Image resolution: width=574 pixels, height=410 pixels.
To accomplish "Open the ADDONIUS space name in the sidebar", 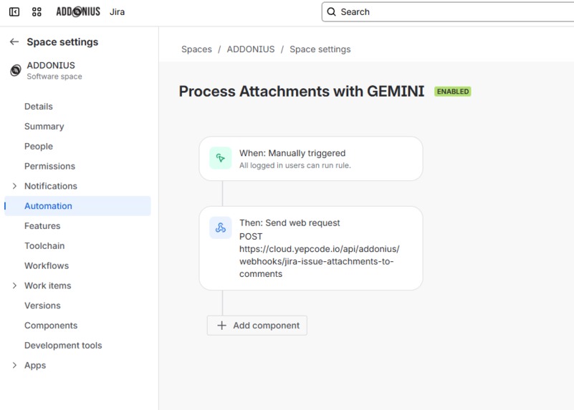I will click(51, 65).
